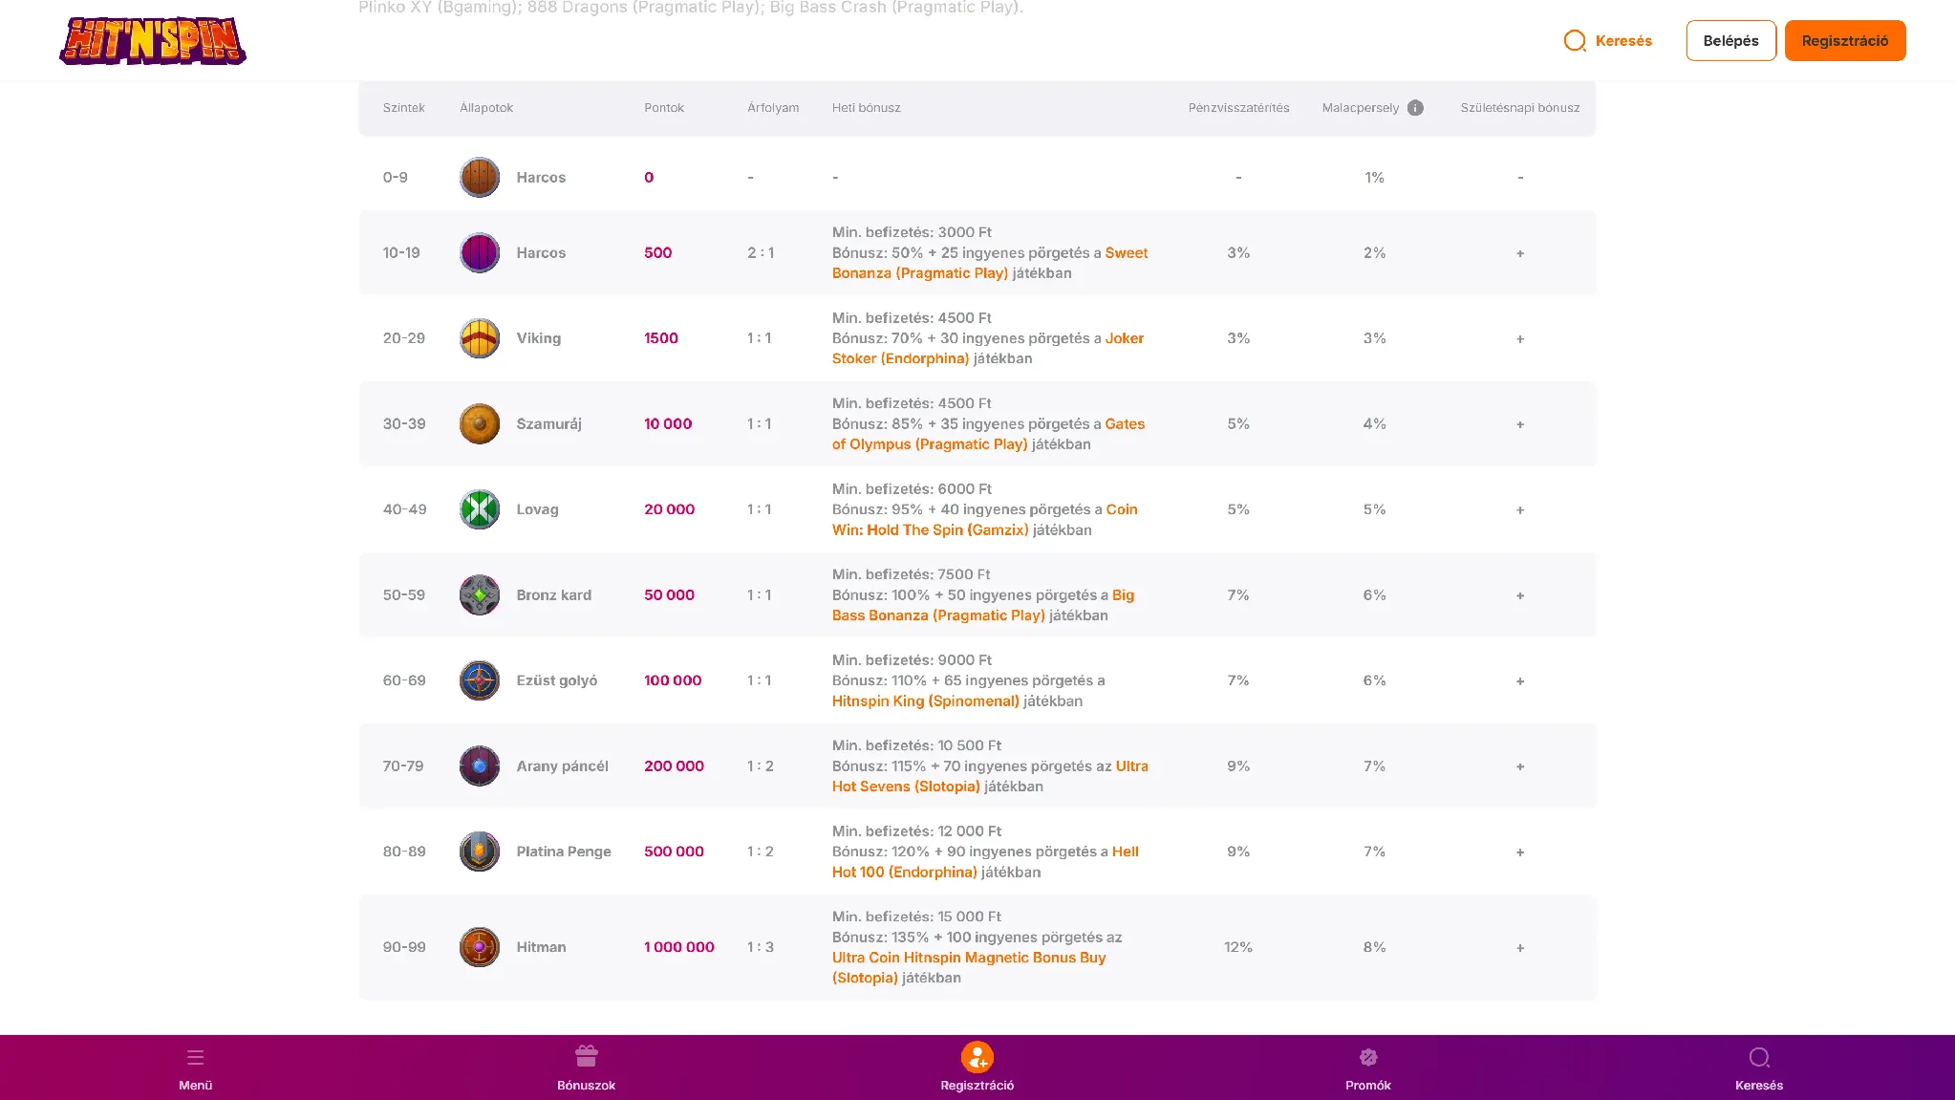The height and width of the screenshot is (1100, 1955).
Task: Click the Lovag green cross shield badge
Action: 480,509
